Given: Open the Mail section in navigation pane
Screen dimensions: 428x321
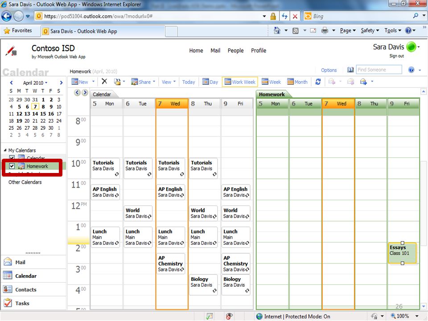Looking at the screenshot, I should click(33, 262).
